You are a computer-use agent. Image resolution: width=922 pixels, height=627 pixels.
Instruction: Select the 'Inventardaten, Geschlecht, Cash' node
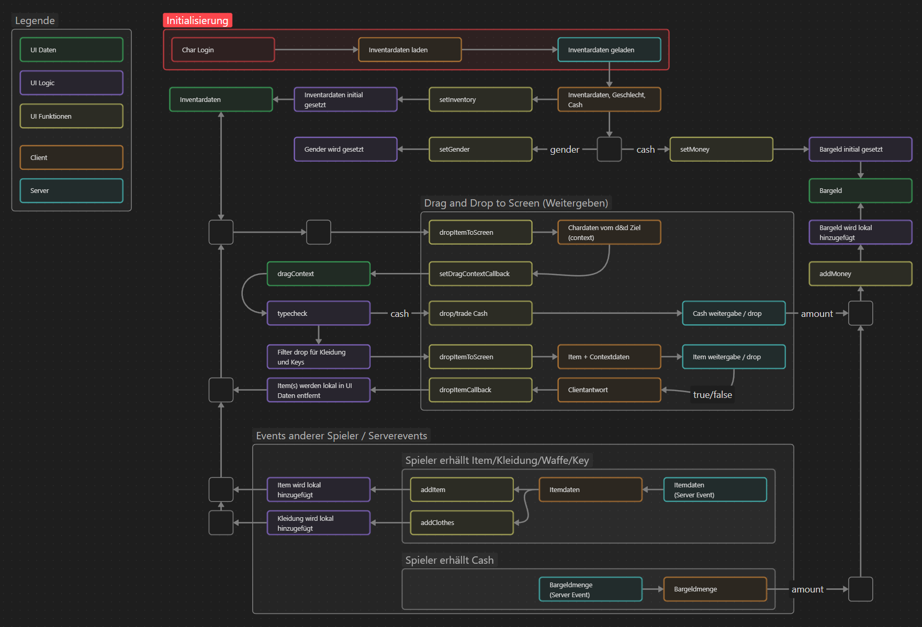click(609, 99)
